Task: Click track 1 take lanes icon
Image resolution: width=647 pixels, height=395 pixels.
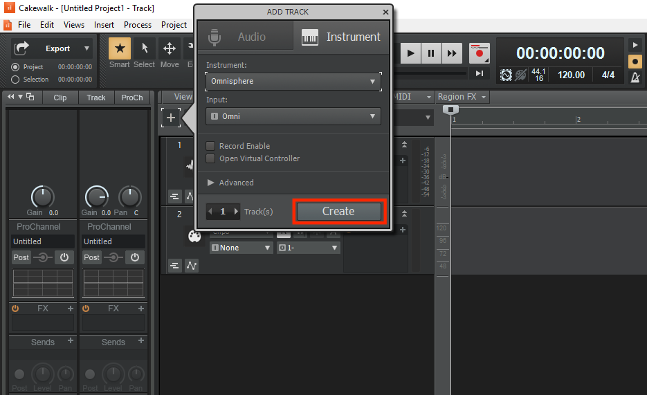Action: (175, 196)
